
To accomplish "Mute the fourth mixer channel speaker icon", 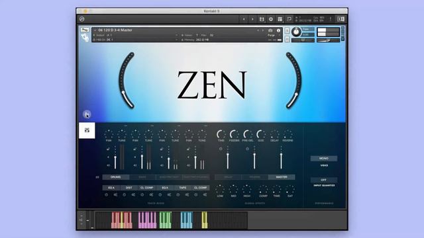I will [188, 165].
